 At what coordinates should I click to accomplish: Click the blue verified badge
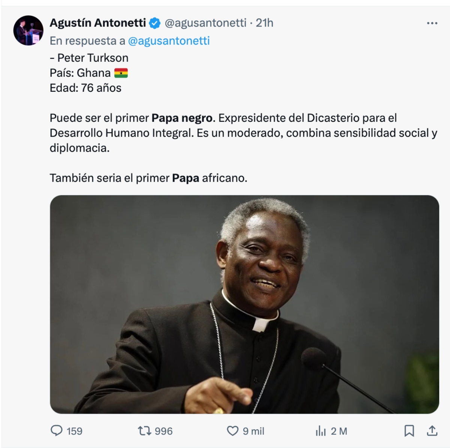click(155, 23)
